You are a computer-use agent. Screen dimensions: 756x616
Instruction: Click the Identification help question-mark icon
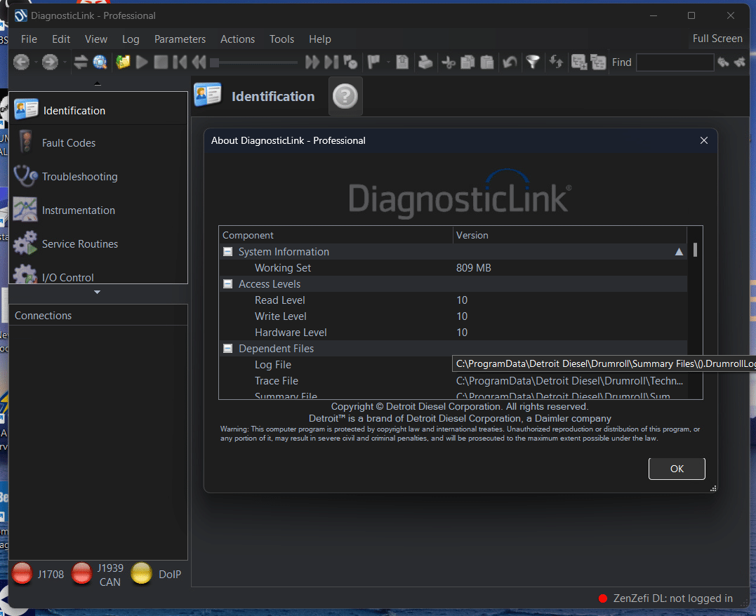coord(345,96)
